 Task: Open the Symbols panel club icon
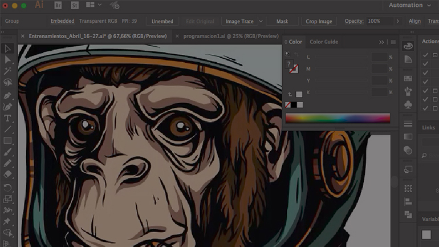click(408, 104)
